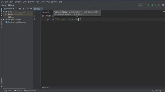Open the Refactor menu
Viewport: 165px width, 92px height.
[31, 2]
